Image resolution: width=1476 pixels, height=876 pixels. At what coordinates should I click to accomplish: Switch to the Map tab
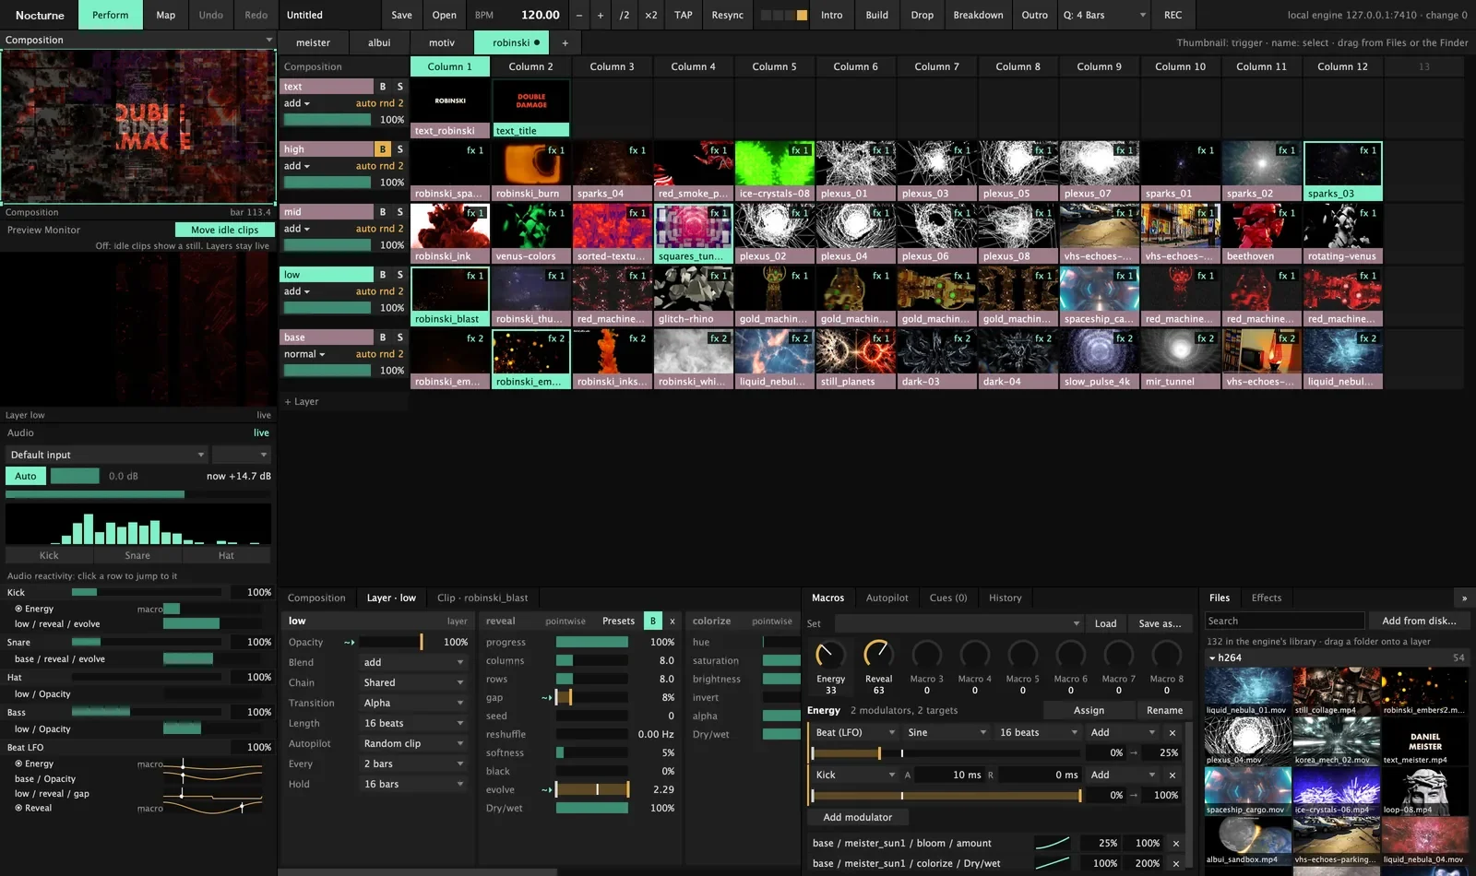tap(166, 15)
